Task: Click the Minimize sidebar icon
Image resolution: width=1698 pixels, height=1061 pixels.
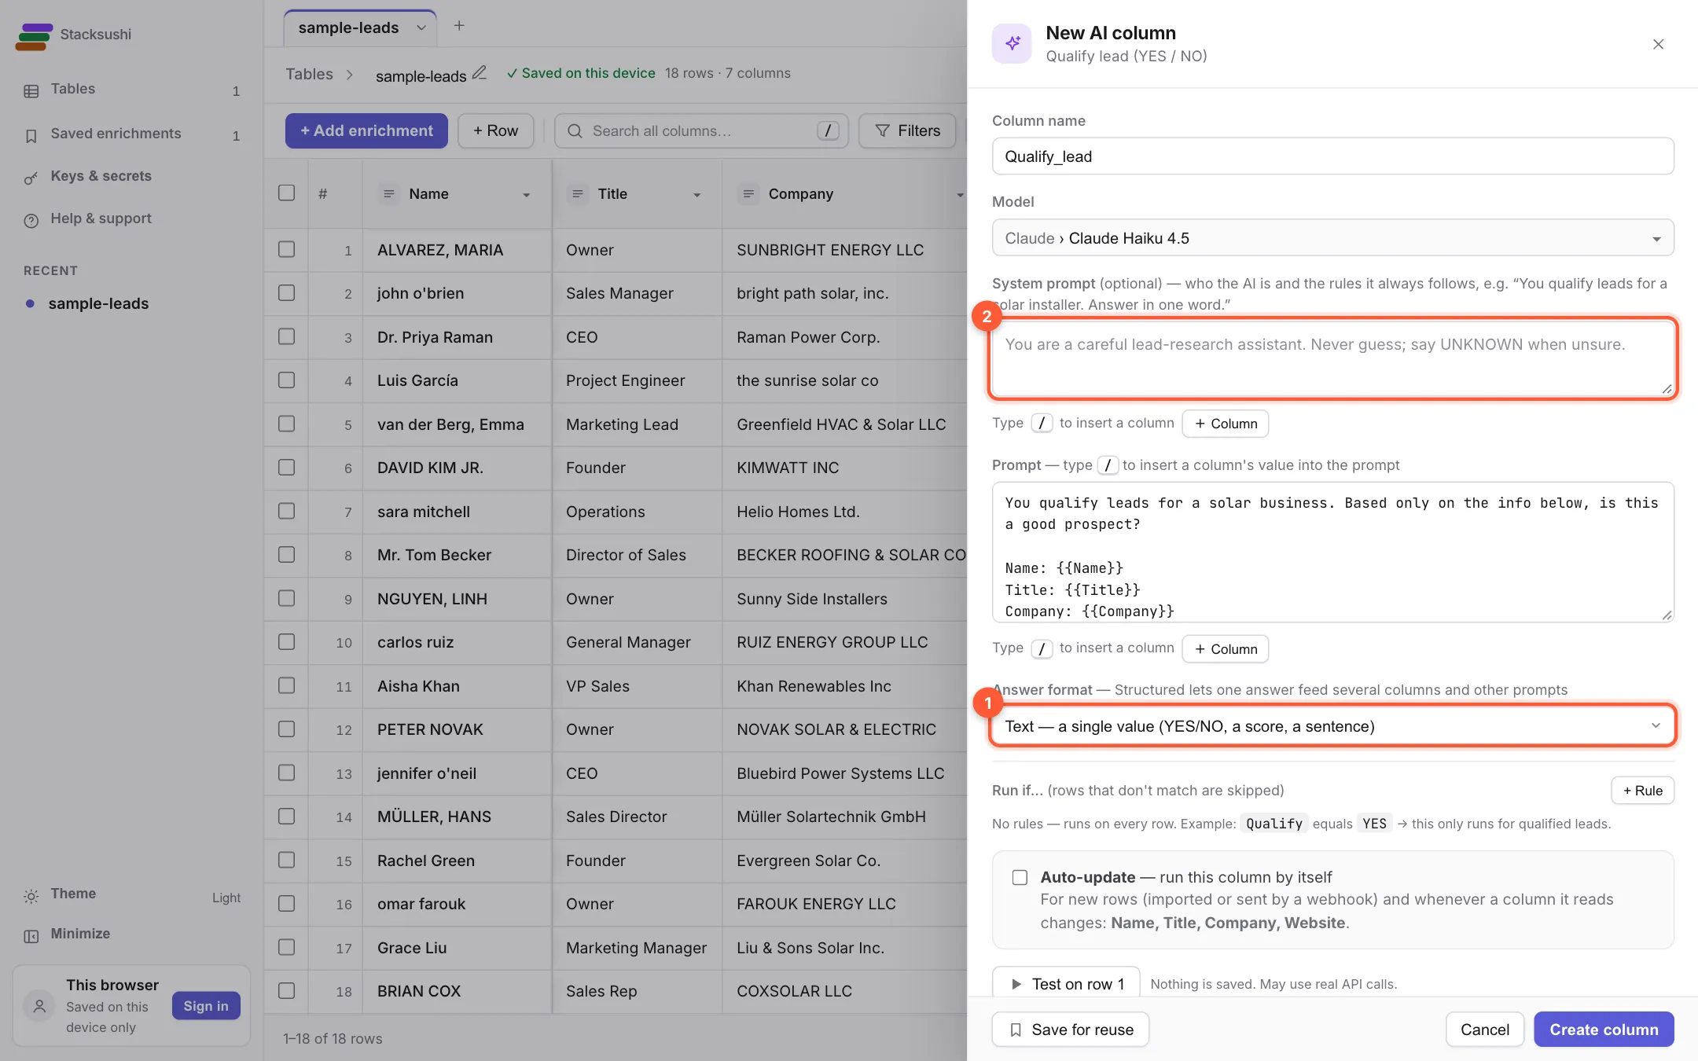Action: 31,935
